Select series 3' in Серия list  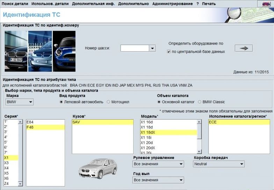11,132
